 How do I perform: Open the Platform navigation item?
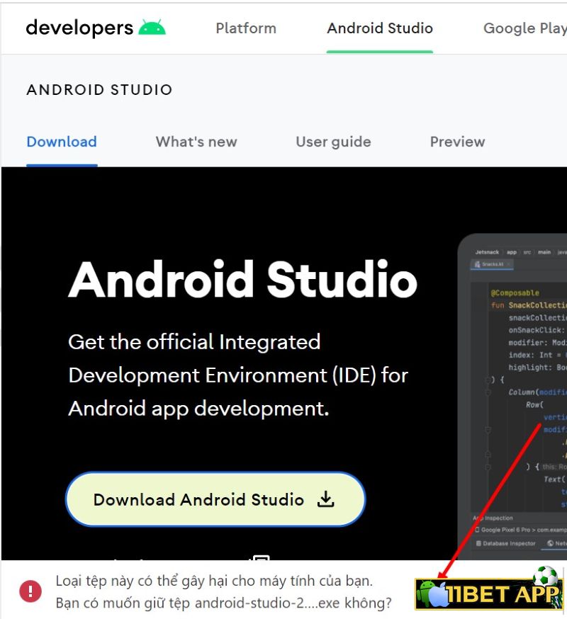246,28
